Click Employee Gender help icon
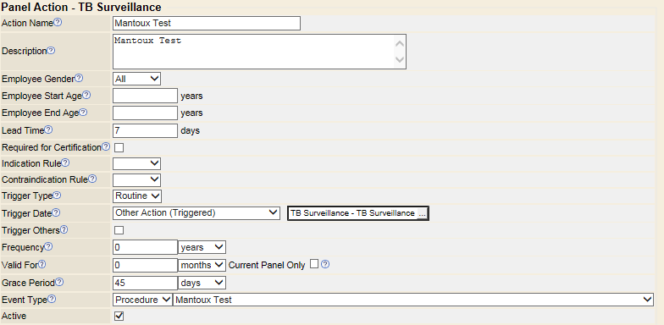The image size is (664, 325). click(x=79, y=78)
